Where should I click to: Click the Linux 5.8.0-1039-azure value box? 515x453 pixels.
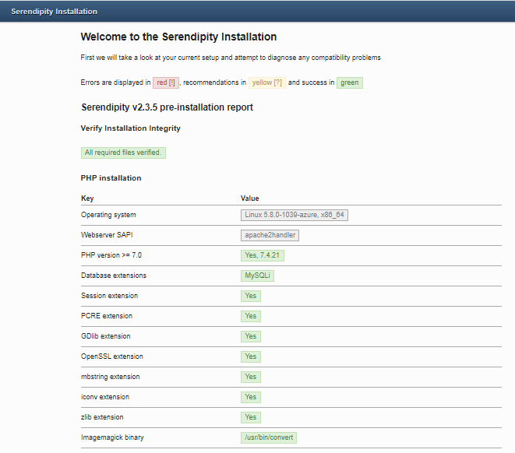click(295, 215)
